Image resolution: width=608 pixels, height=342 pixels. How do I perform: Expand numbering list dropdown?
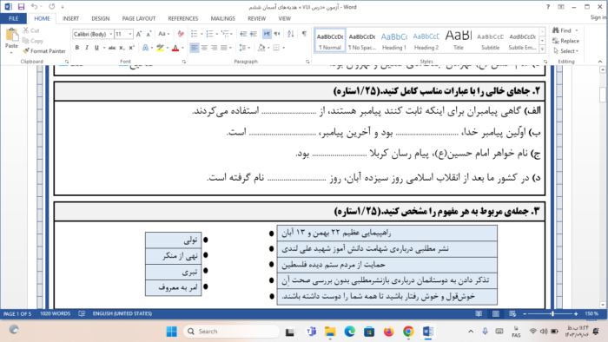(x=217, y=34)
